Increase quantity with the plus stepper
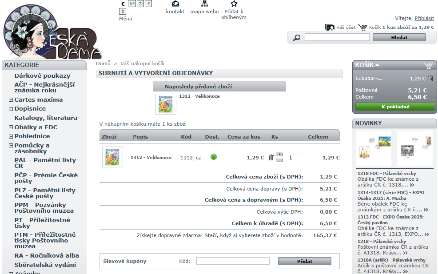Viewport: 438px width, 274px height. (x=279, y=155)
